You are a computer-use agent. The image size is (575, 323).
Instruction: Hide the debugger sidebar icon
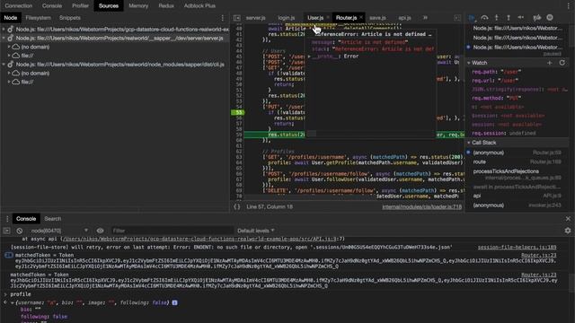(457, 18)
